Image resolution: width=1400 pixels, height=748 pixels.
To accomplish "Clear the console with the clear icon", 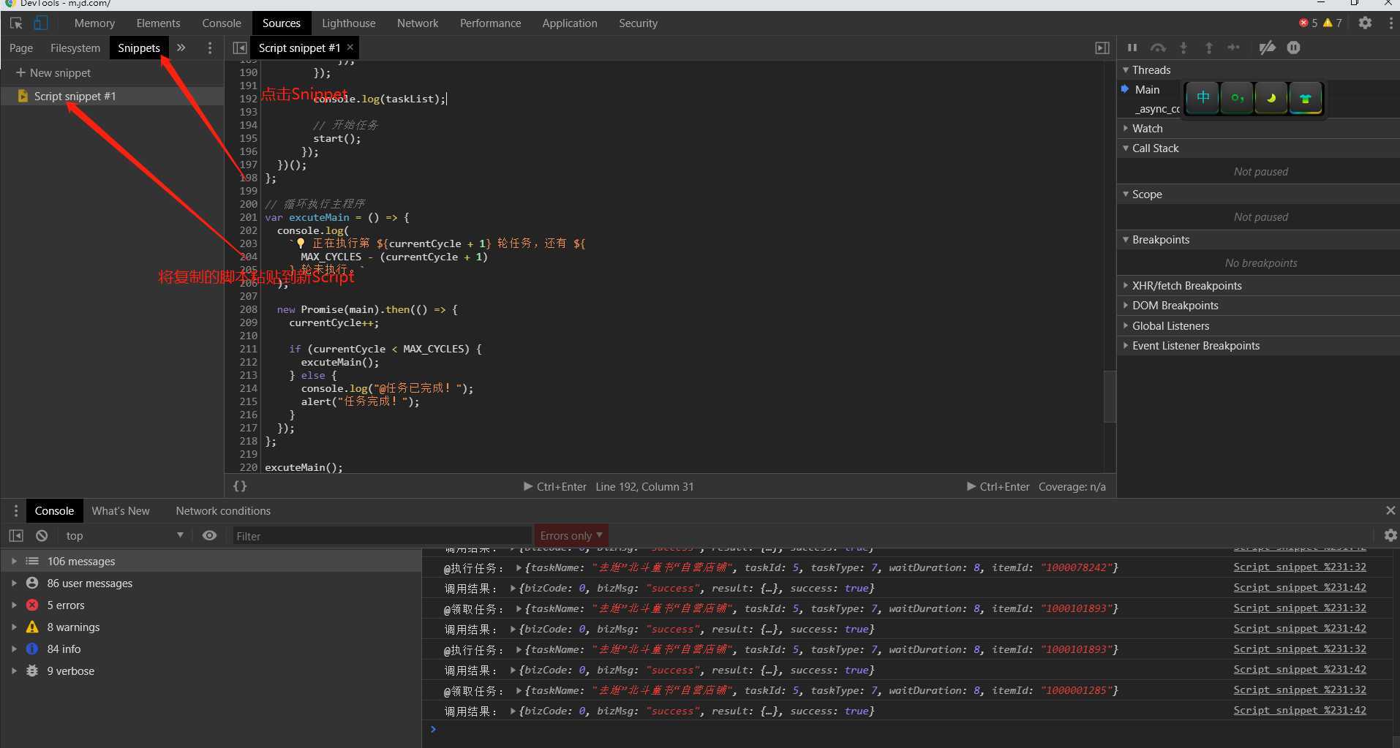I will click(x=42, y=536).
